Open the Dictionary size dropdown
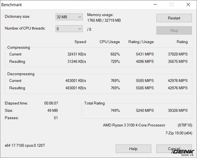This screenshot has width=197, height=158. (69, 17)
